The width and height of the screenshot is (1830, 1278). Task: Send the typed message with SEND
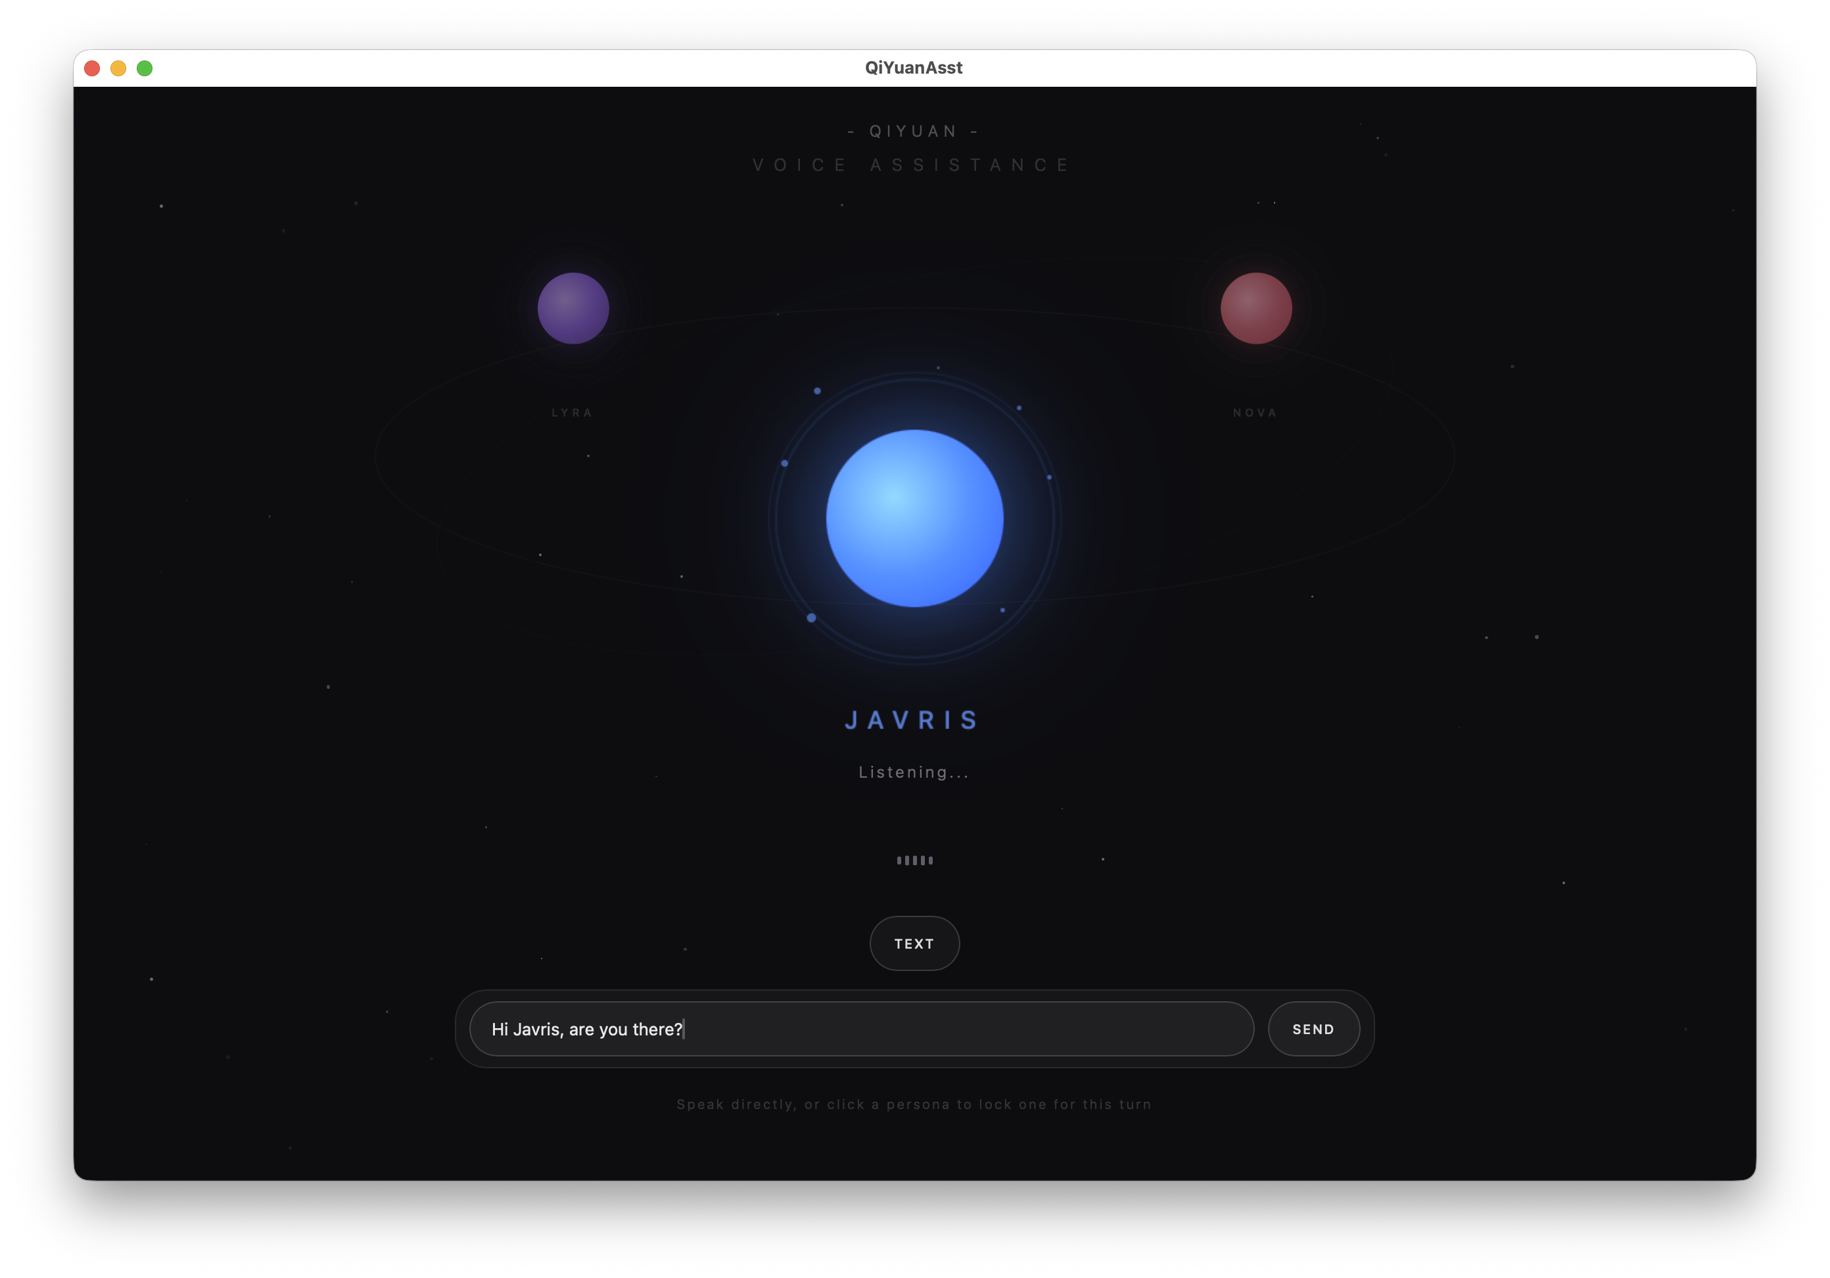[x=1313, y=1028]
